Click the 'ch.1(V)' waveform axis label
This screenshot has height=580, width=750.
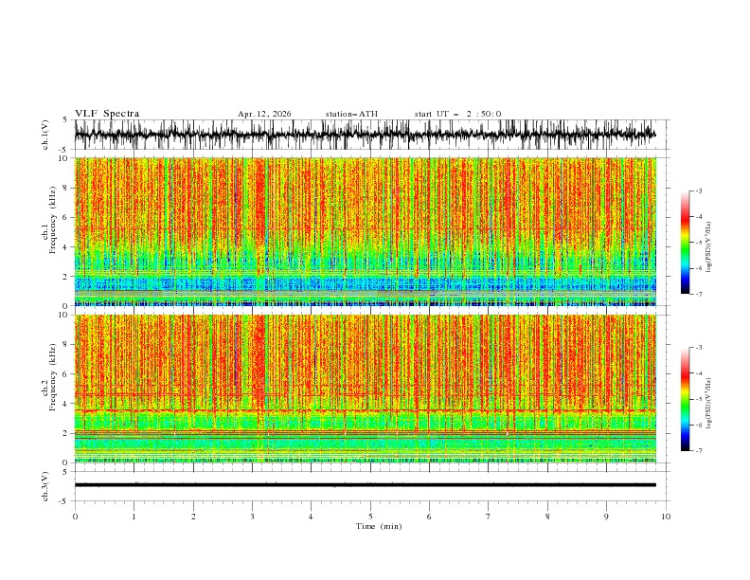45,135
